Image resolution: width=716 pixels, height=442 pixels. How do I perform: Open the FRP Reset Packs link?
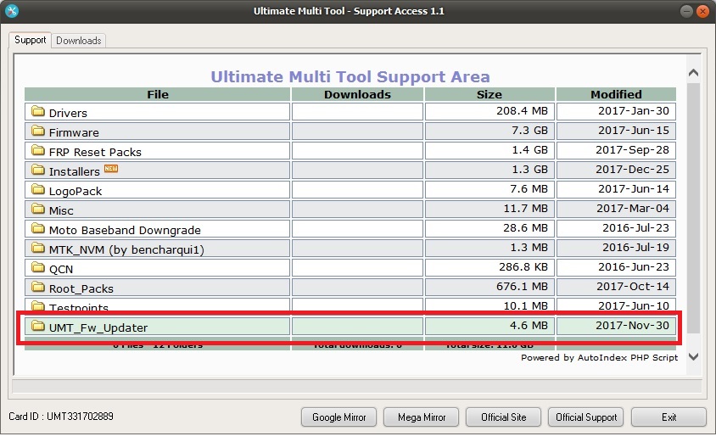(95, 152)
